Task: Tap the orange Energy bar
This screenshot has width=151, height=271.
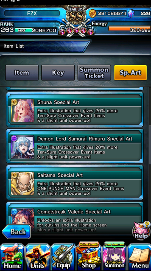Action: pos(129,28)
